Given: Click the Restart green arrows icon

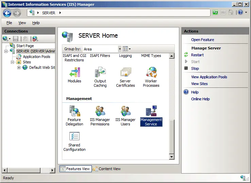Looking at the screenshot, I should point(186,55).
